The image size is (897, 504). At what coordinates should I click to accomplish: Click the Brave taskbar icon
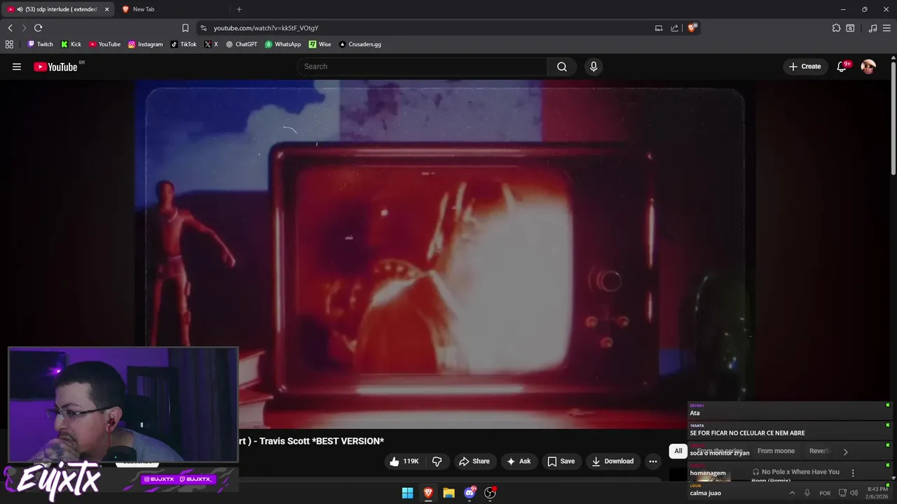click(428, 493)
